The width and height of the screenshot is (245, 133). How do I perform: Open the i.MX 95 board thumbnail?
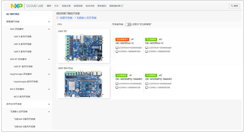click(x=84, y=48)
